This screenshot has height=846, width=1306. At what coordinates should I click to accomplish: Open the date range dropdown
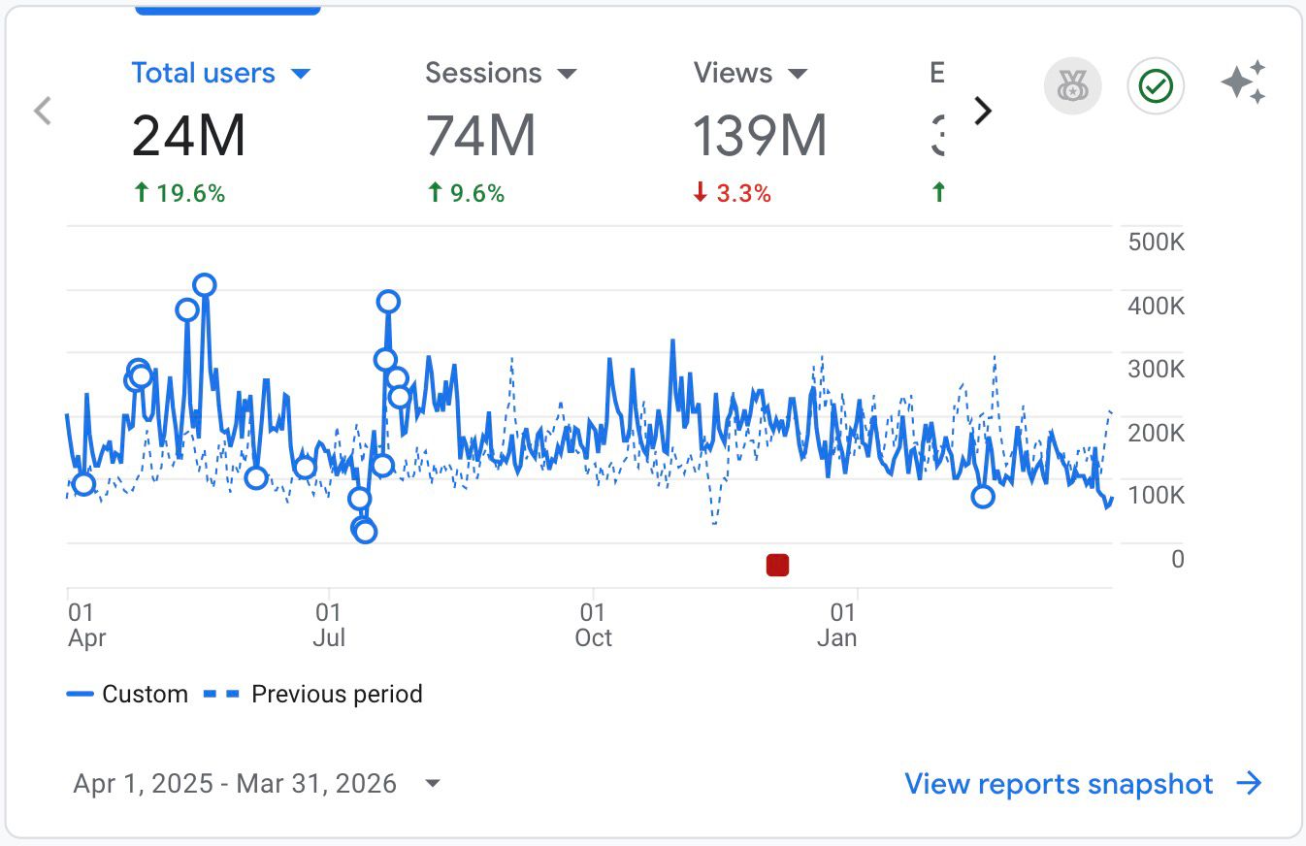pyautogui.click(x=256, y=784)
